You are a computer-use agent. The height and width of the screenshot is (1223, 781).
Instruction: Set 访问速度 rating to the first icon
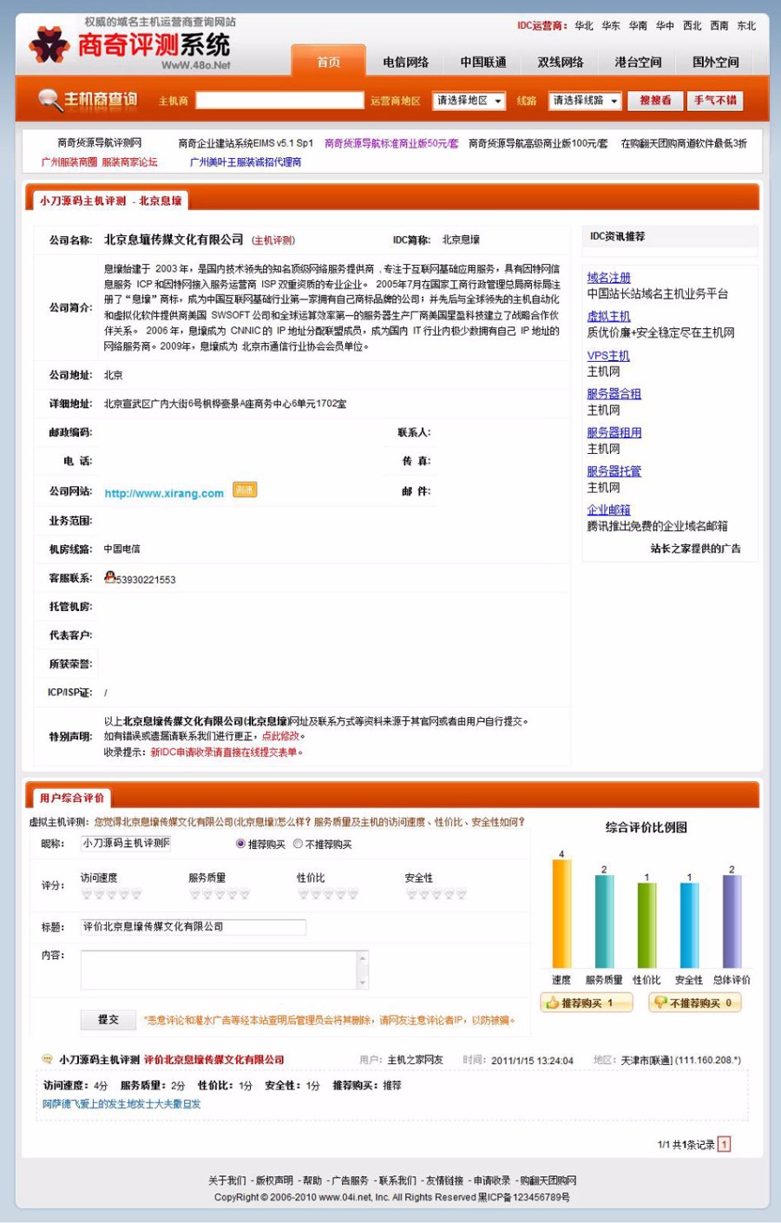coord(87,894)
